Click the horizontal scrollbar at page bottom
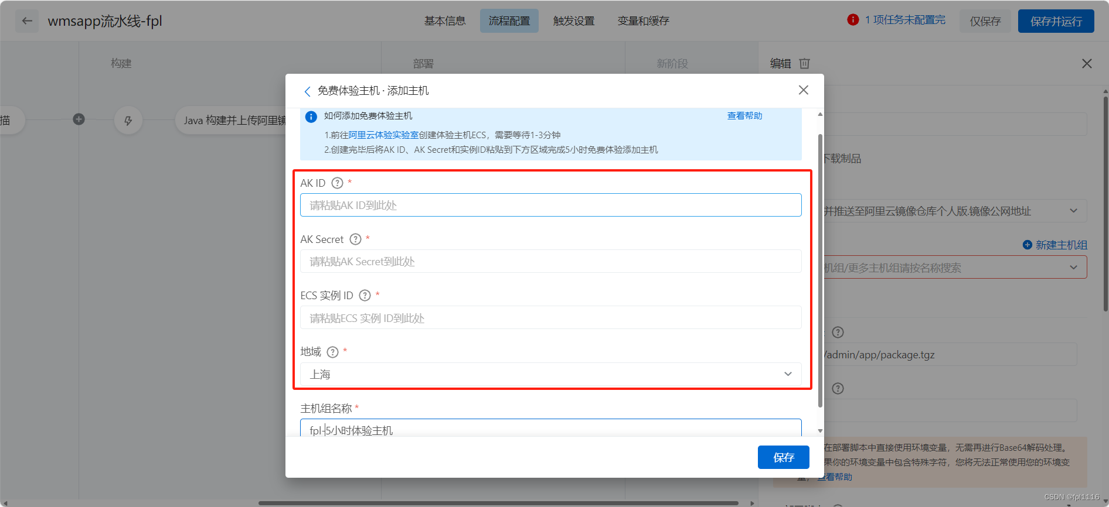 point(498,503)
